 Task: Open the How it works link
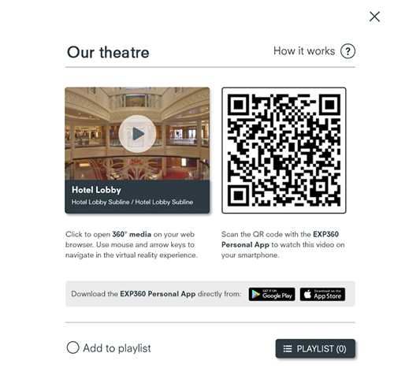click(304, 51)
